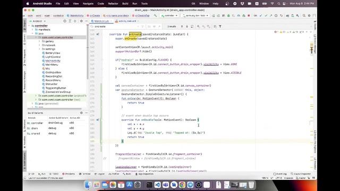Click the Make Project hammer icon
This screenshot has height=191, width=340.
(x=155, y=15)
